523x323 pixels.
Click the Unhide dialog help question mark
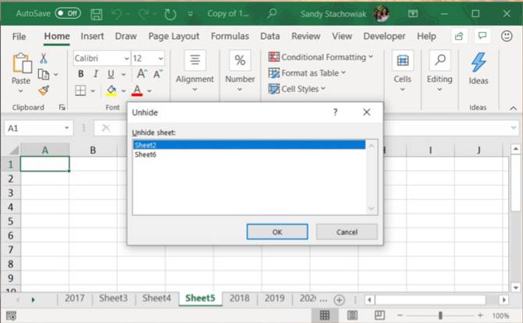[335, 112]
